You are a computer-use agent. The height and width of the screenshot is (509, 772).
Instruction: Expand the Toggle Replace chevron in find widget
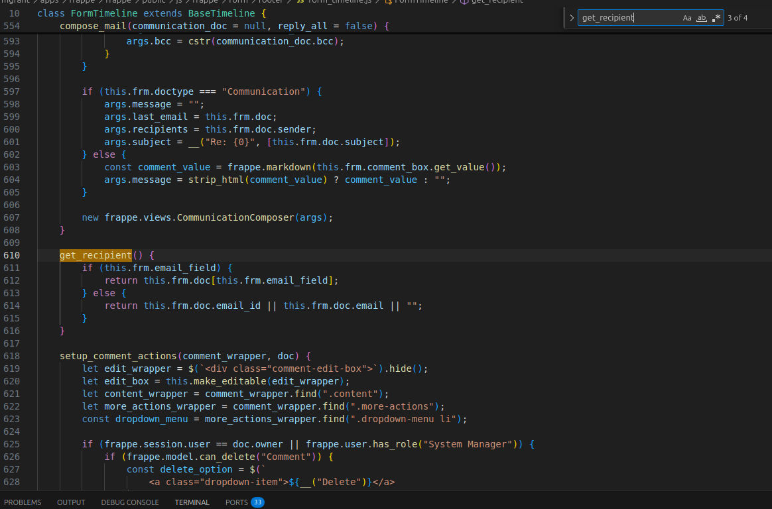572,18
